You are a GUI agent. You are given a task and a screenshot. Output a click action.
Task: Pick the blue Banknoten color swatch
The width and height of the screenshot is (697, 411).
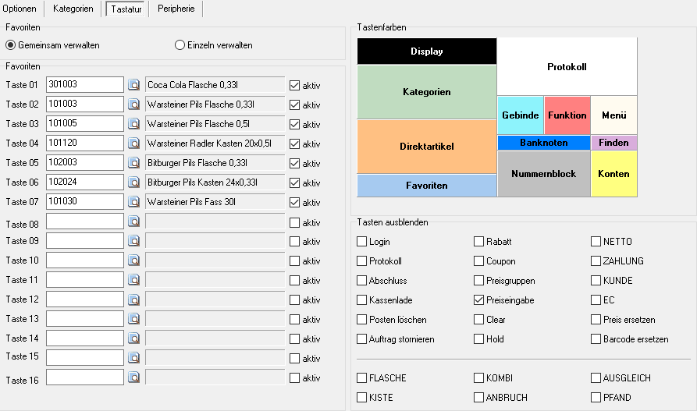click(544, 143)
